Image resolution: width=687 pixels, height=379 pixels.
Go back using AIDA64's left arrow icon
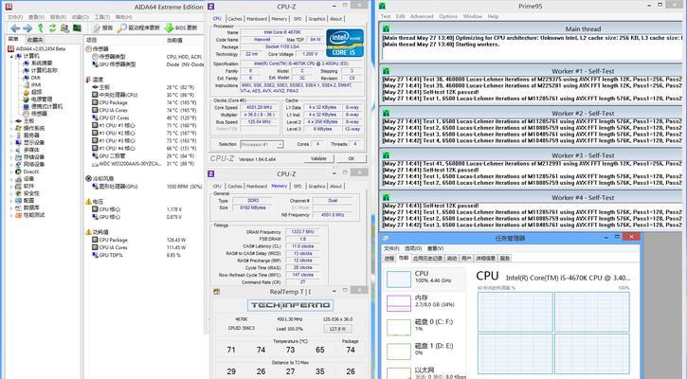(x=15, y=28)
